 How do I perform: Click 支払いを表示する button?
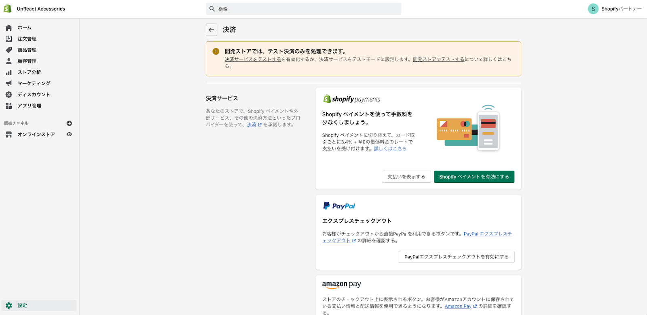click(406, 177)
